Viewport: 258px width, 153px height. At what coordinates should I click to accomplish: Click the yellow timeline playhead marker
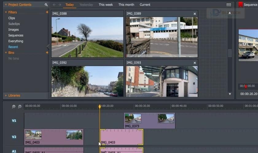100,106
